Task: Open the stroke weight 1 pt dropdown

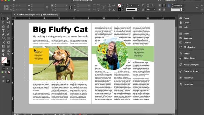Action: click(x=138, y=6)
